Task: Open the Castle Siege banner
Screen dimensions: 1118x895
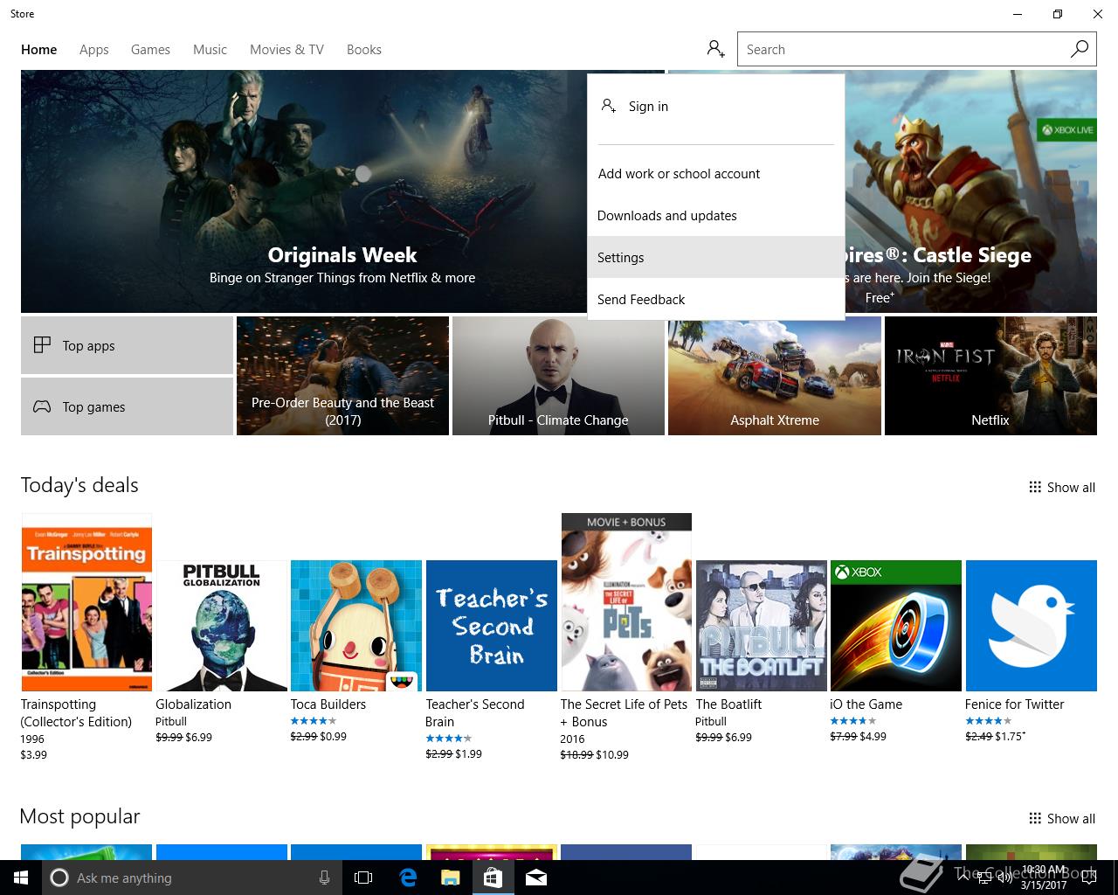Action: click(970, 191)
